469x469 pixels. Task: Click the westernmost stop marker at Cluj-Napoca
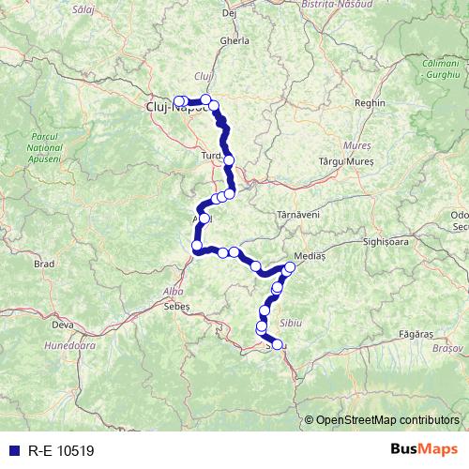coord(178,101)
